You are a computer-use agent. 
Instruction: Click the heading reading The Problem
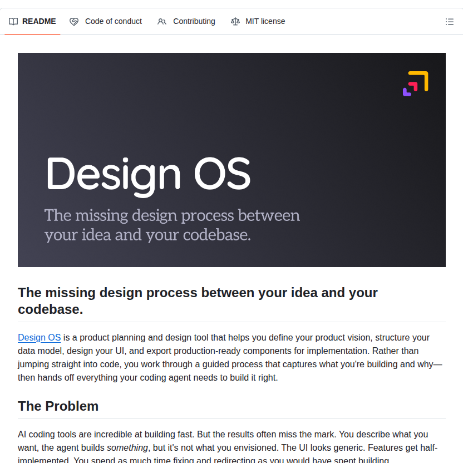[x=58, y=407]
